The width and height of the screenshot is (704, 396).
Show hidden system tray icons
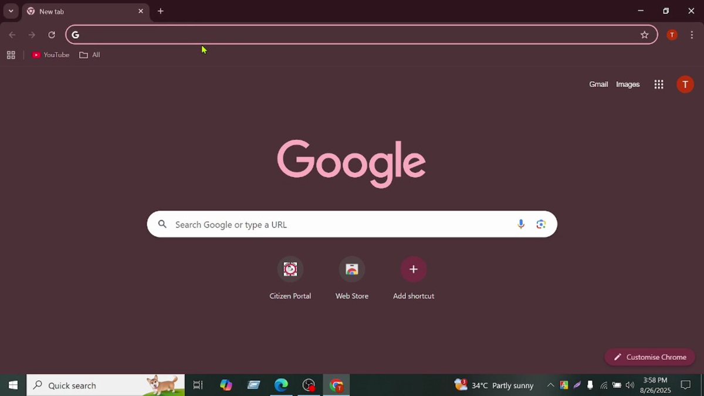pos(550,385)
